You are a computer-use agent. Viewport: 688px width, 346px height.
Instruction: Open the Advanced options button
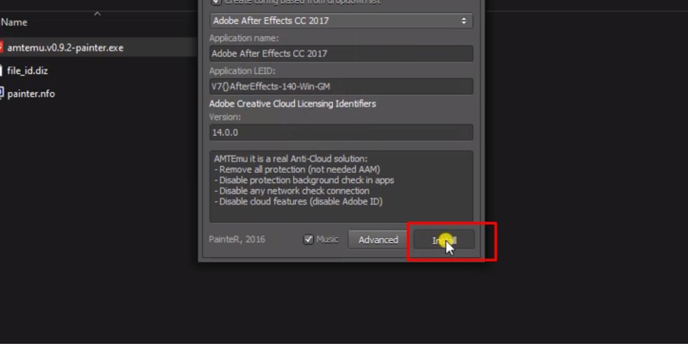tap(378, 240)
